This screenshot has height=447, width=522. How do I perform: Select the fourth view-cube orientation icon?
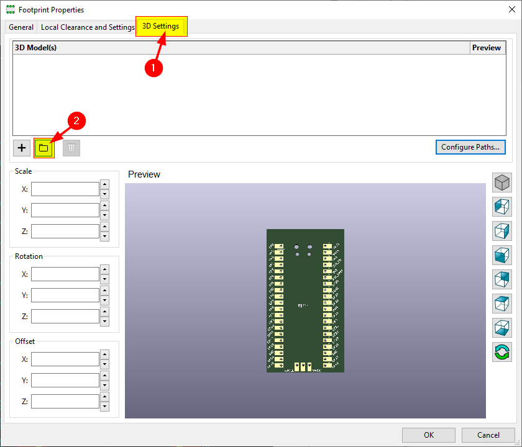(x=501, y=255)
